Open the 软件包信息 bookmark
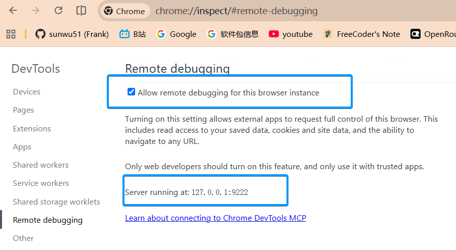The height and width of the screenshot is (250, 456). 233,34
